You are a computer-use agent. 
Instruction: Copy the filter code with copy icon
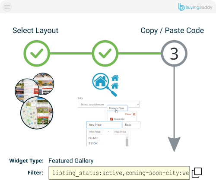point(197,172)
